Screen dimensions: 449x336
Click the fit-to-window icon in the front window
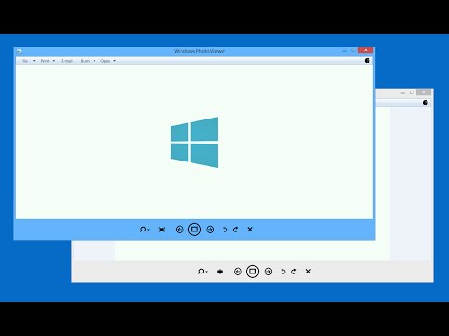162,230
